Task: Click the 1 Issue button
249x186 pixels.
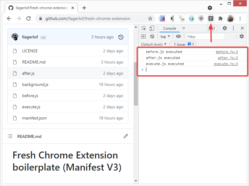Action: (x=183, y=44)
